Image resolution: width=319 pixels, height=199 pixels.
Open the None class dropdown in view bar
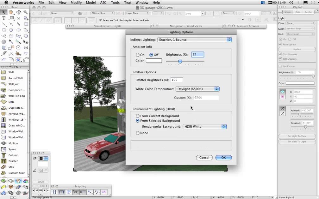click(62, 13)
